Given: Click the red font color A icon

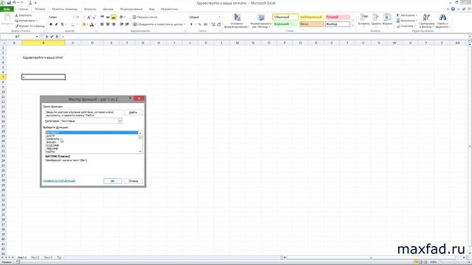Looking at the screenshot, I should click(91, 24).
